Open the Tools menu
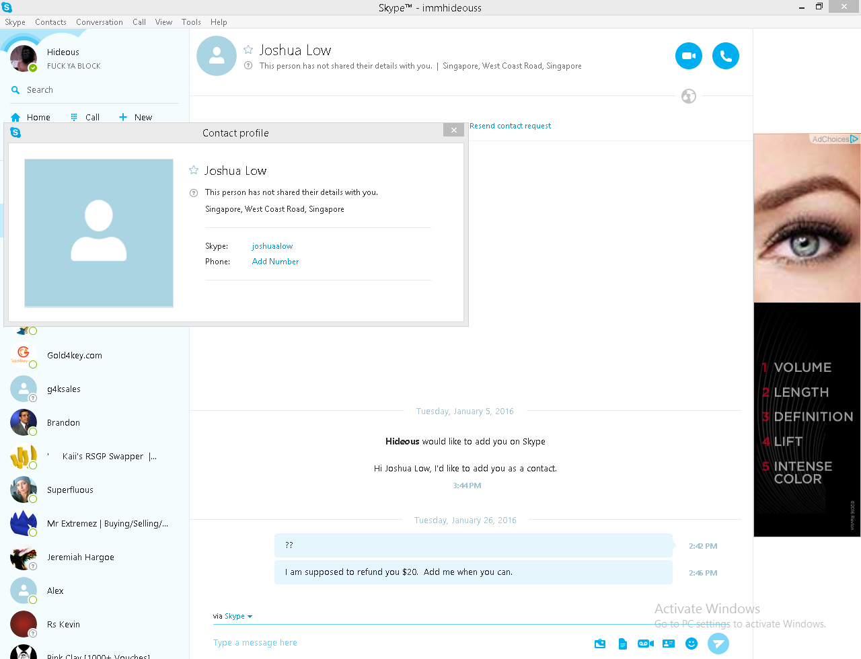 pos(191,22)
